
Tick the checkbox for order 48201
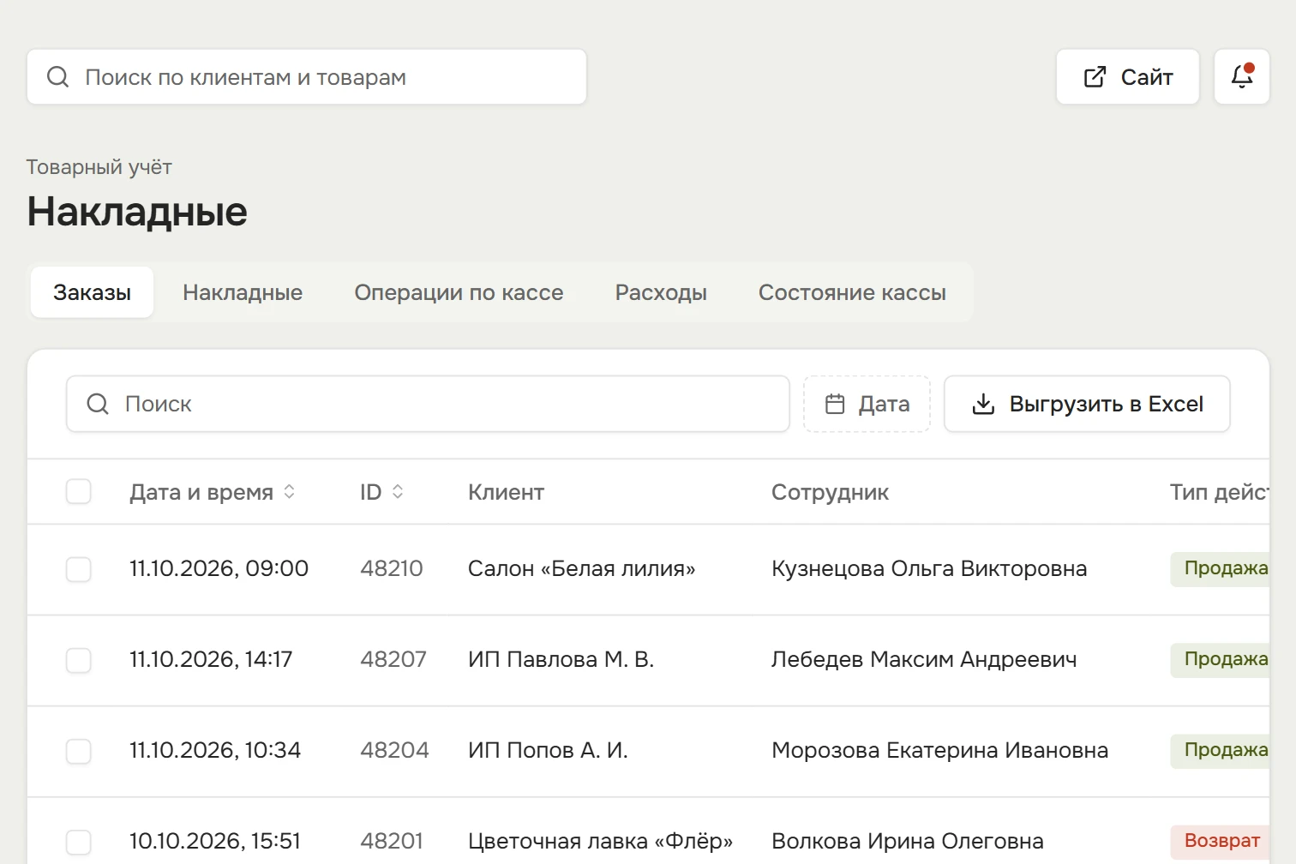coord(79,842)
